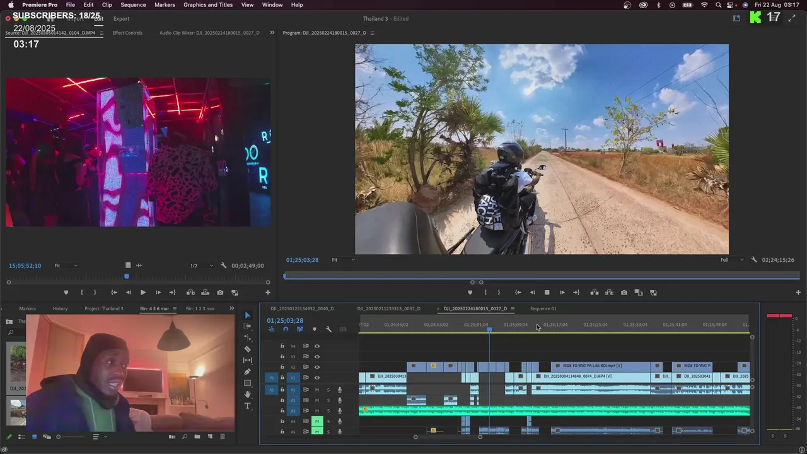
Task: Play clip in Source monitor
Action: 142,293
